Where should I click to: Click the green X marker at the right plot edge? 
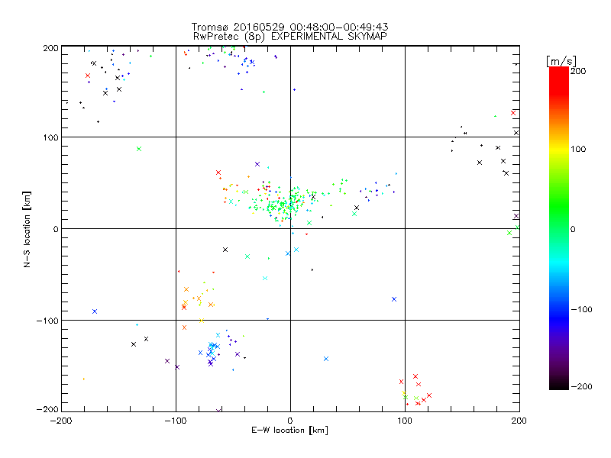[x=509, y=233]
